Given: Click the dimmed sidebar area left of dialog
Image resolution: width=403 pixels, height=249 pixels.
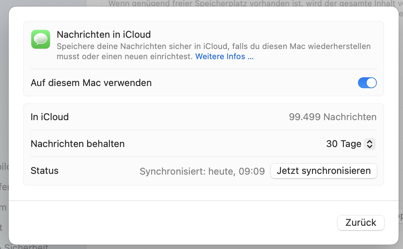Looking at the screenshot, I should [x=4, y=109].
